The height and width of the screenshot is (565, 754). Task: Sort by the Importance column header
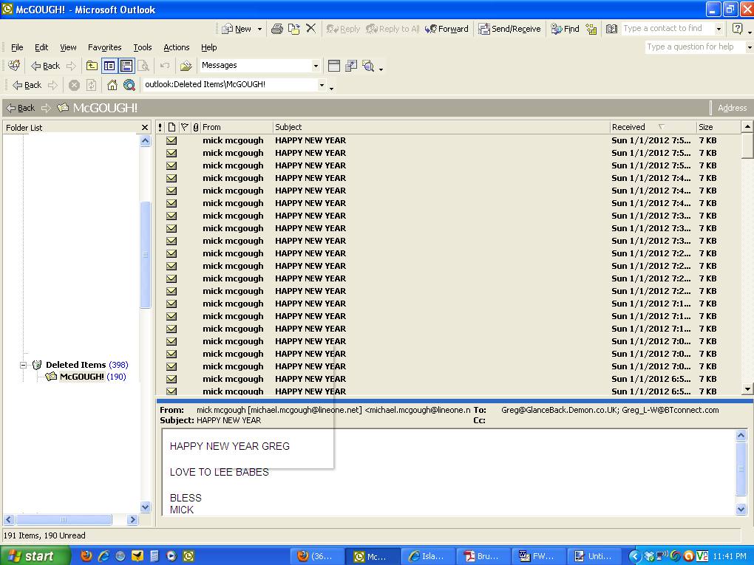click(160, 127)
